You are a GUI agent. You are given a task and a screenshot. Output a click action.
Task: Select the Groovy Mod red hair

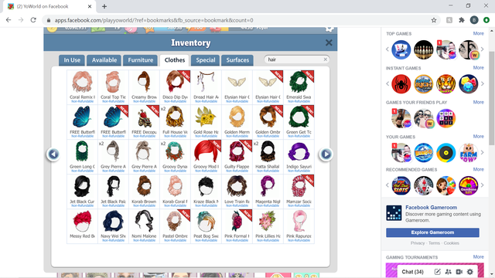click(206, 156)
